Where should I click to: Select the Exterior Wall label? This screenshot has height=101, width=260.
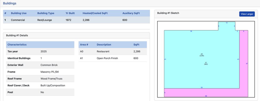[15, 65]
